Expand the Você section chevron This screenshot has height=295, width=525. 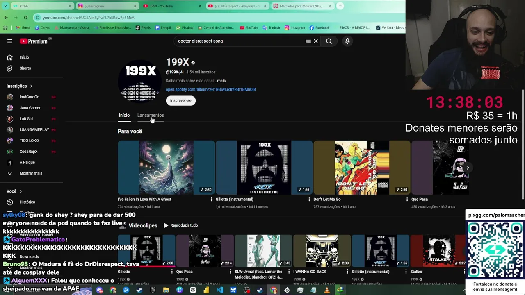tap(21, 191)
